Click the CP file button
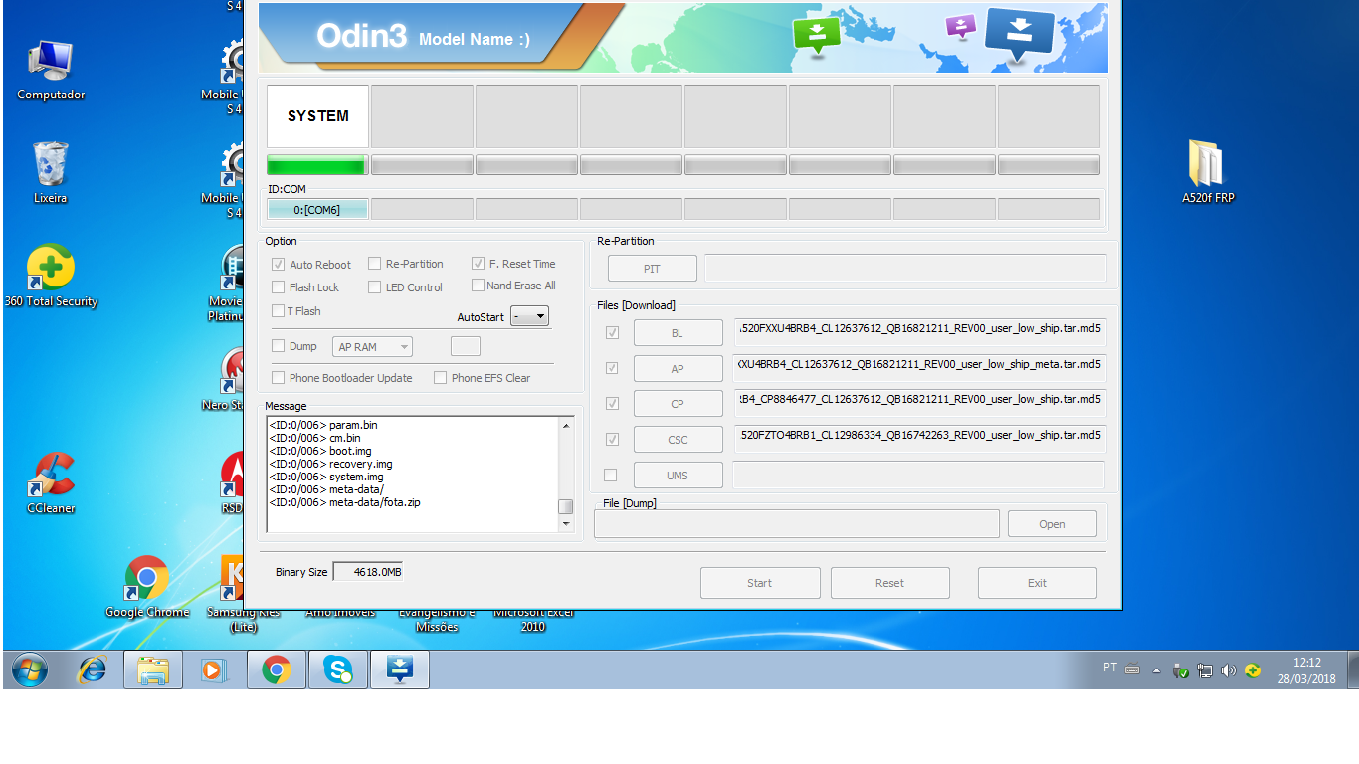 tap(678, 404)
